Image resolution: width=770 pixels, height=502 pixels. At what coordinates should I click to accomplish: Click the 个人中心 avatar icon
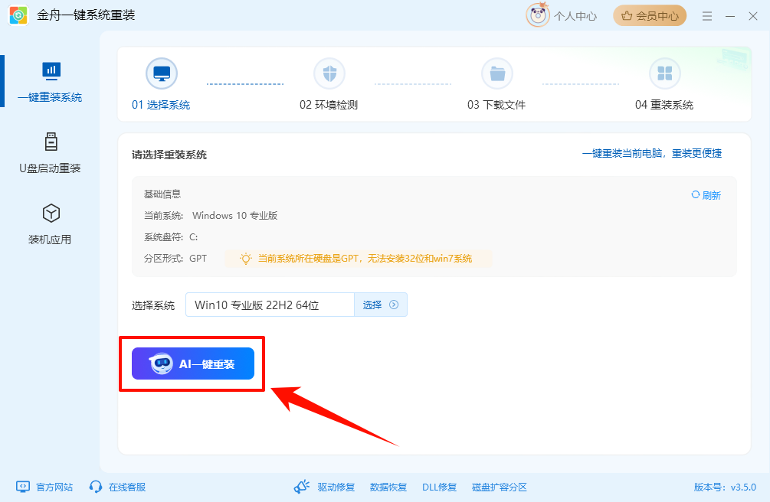point(538,15)
